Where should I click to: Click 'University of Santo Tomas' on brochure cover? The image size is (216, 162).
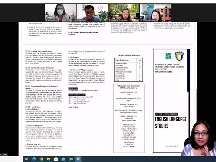167,64
